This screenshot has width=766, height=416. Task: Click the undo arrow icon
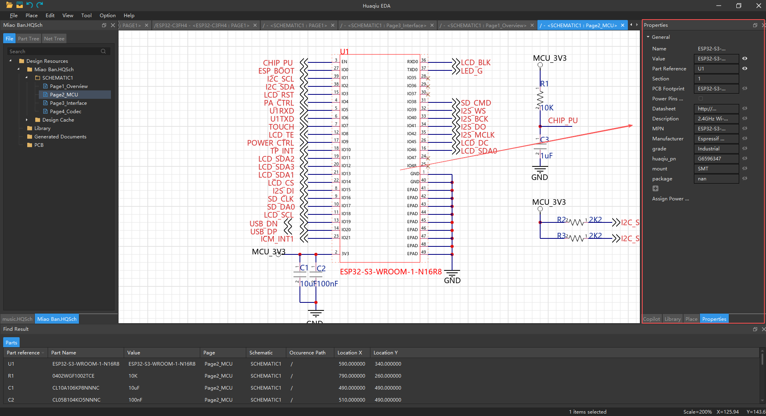(29, 5)
